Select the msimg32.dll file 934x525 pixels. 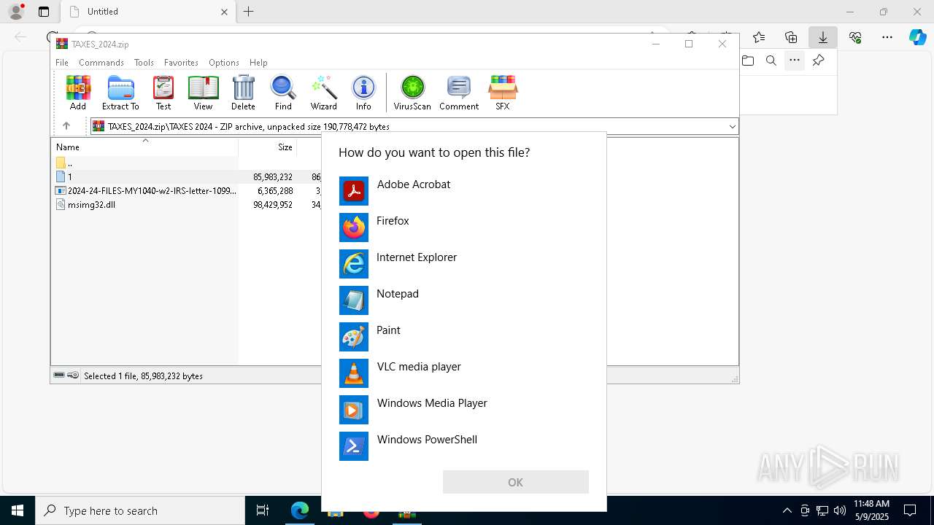coord(85,204)
